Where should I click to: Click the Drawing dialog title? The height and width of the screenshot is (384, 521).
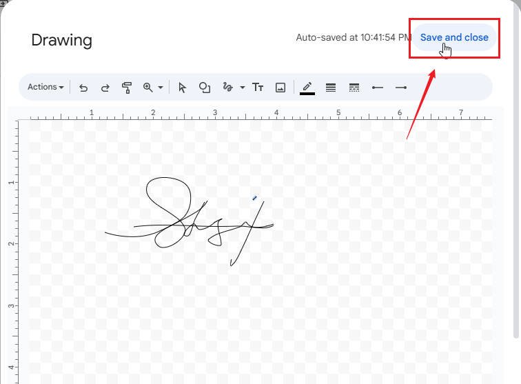(61, 40)
